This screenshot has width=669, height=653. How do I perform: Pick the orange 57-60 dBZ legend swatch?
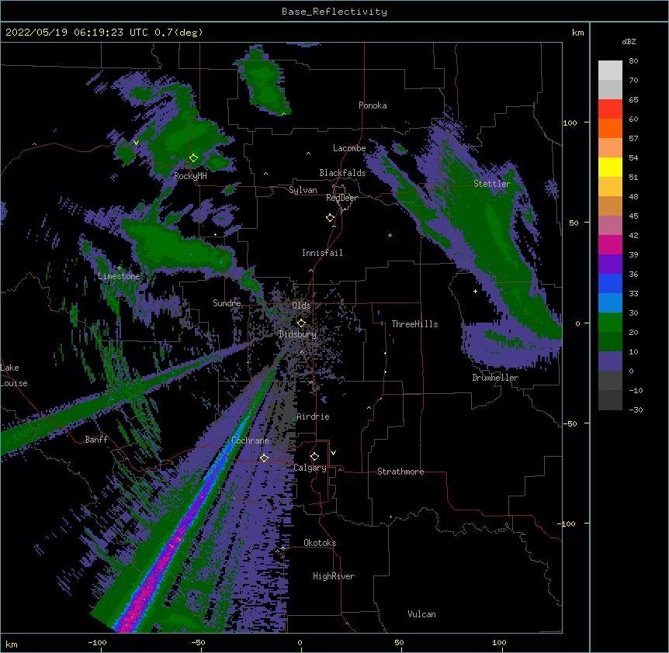pyautogui.click(x=610, y=128)
